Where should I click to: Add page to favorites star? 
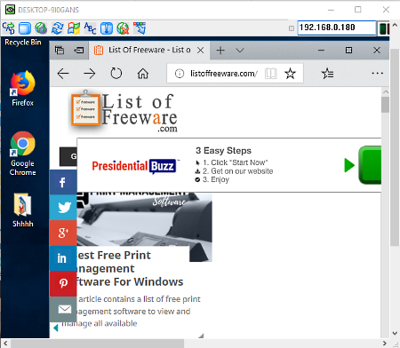[x=290, y=74]
